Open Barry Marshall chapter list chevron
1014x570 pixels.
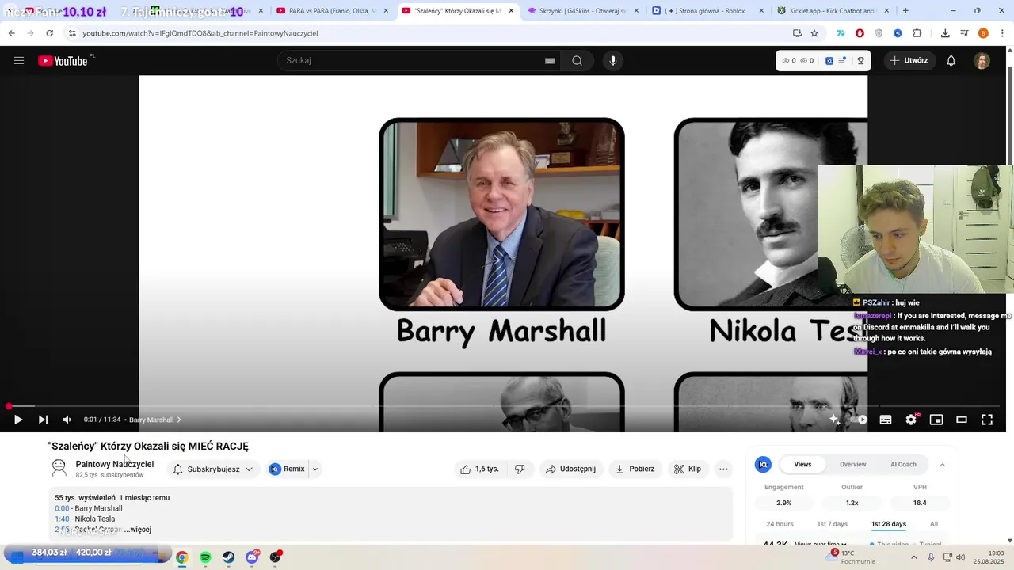coord(179,420)
